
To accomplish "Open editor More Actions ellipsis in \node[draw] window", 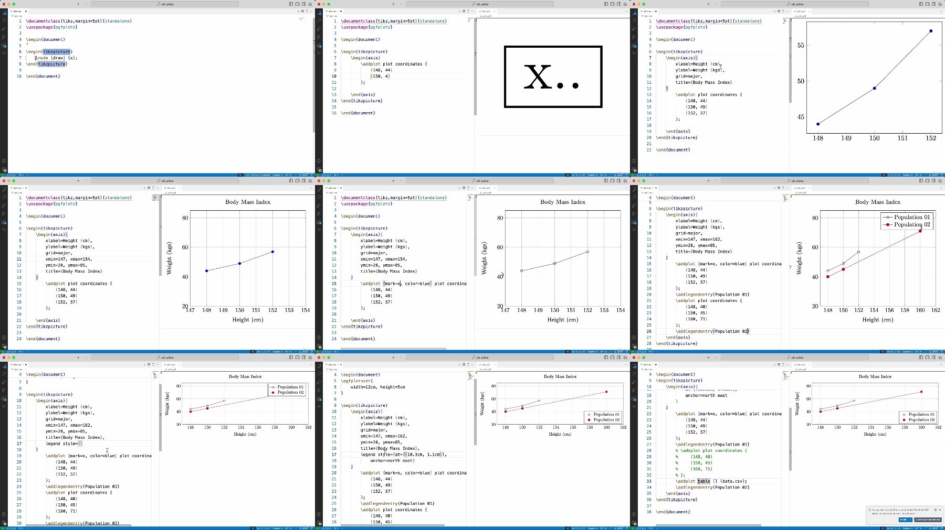I will [x=310, y=11].
